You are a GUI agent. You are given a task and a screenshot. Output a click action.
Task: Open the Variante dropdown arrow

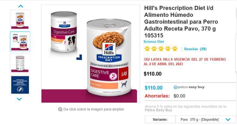[x=228, y=119]
